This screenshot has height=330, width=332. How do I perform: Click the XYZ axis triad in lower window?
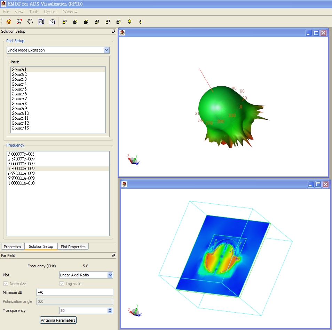(135, 311)
